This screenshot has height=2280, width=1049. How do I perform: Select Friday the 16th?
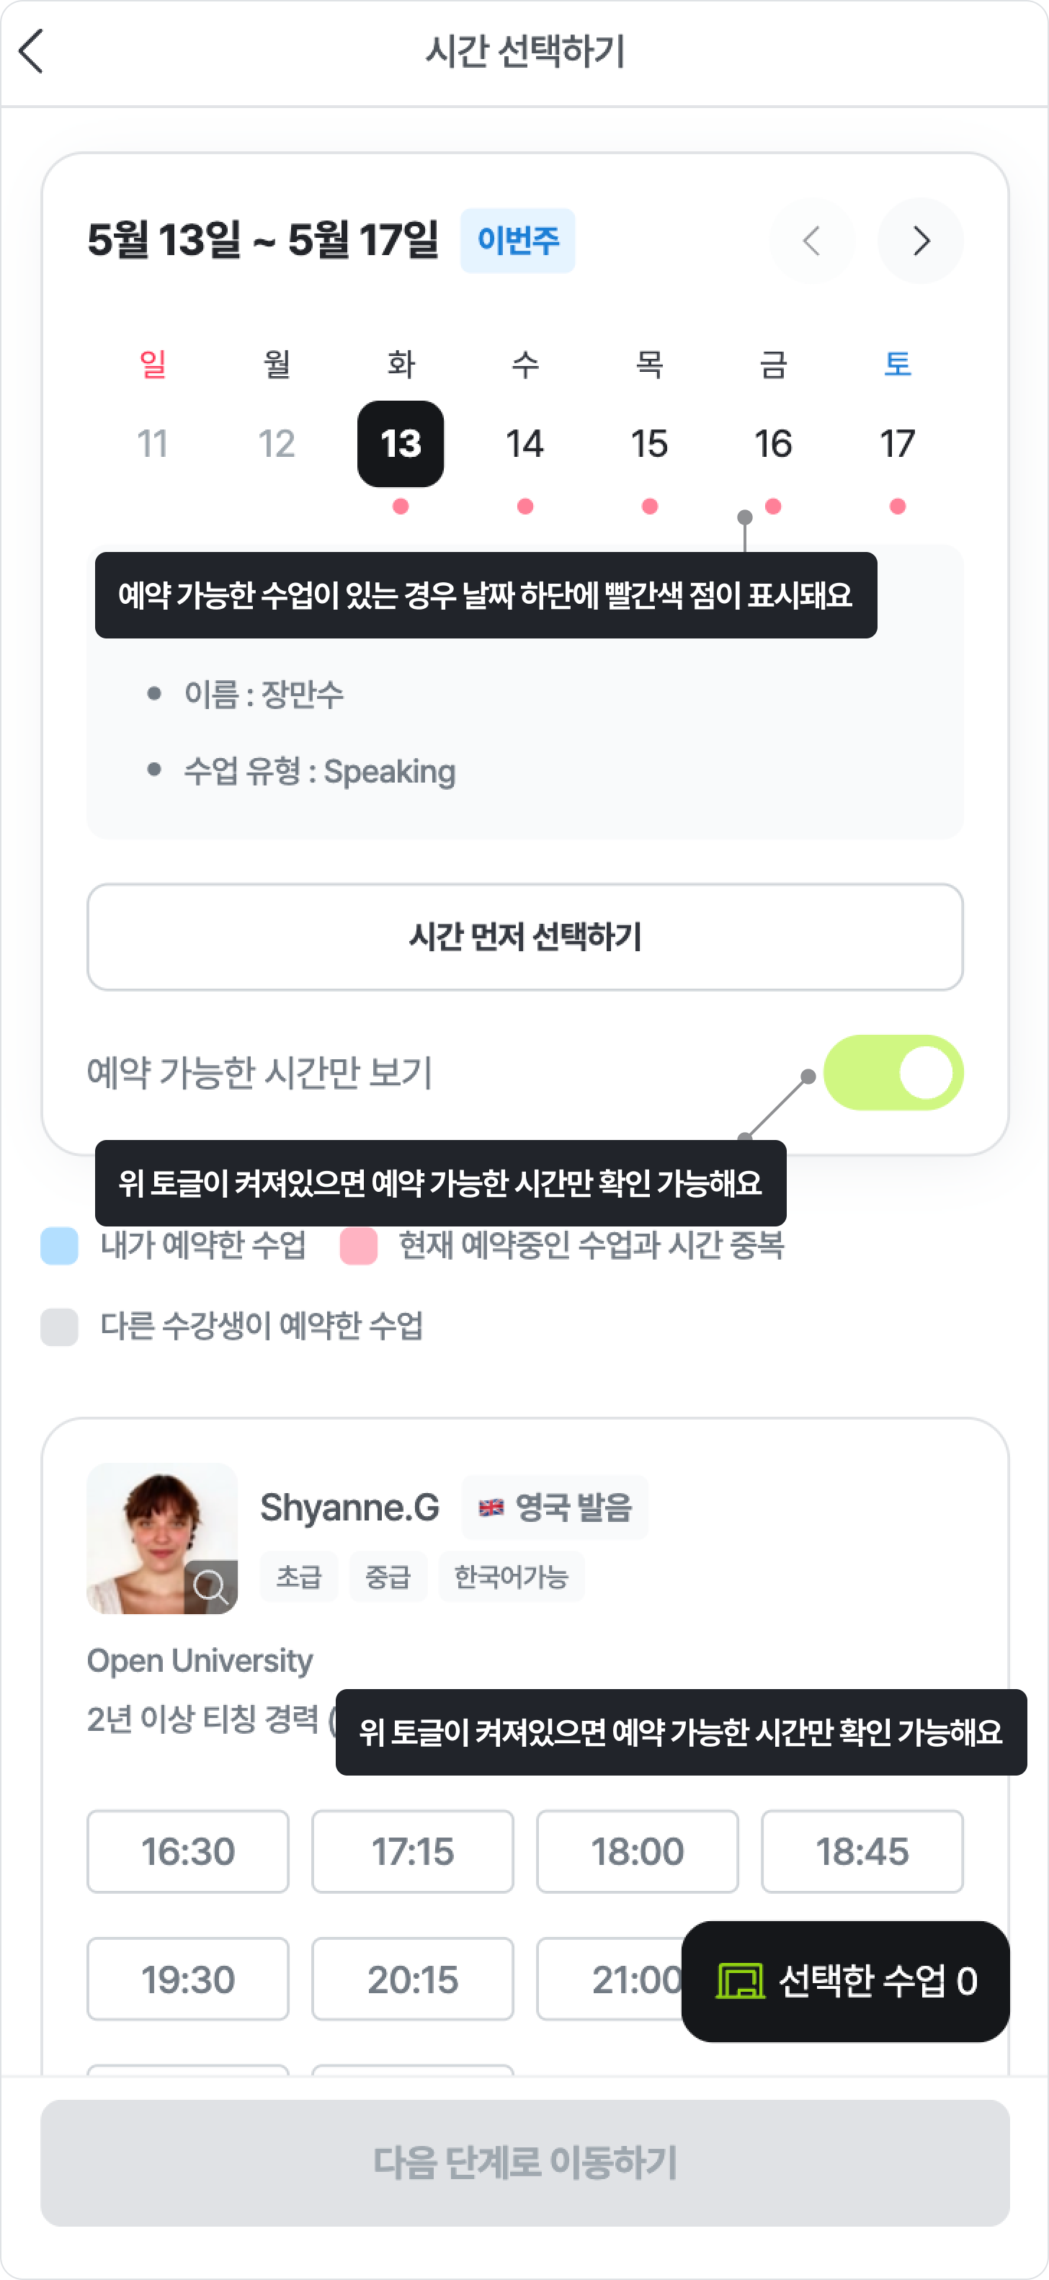tap(773, 445)
